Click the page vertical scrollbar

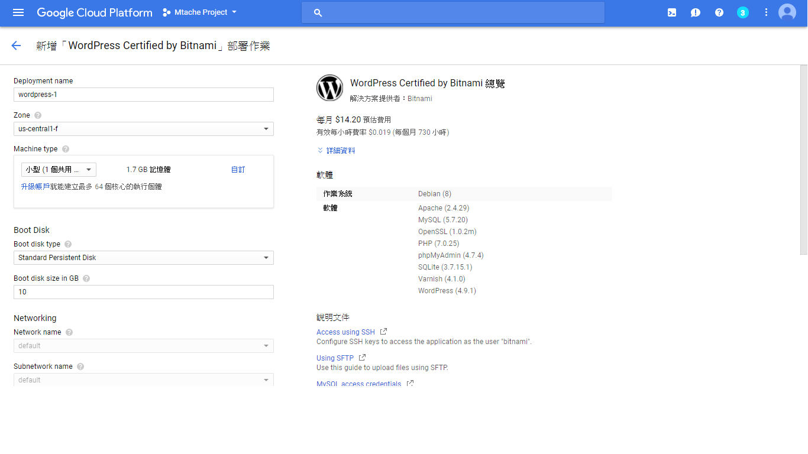803,160
